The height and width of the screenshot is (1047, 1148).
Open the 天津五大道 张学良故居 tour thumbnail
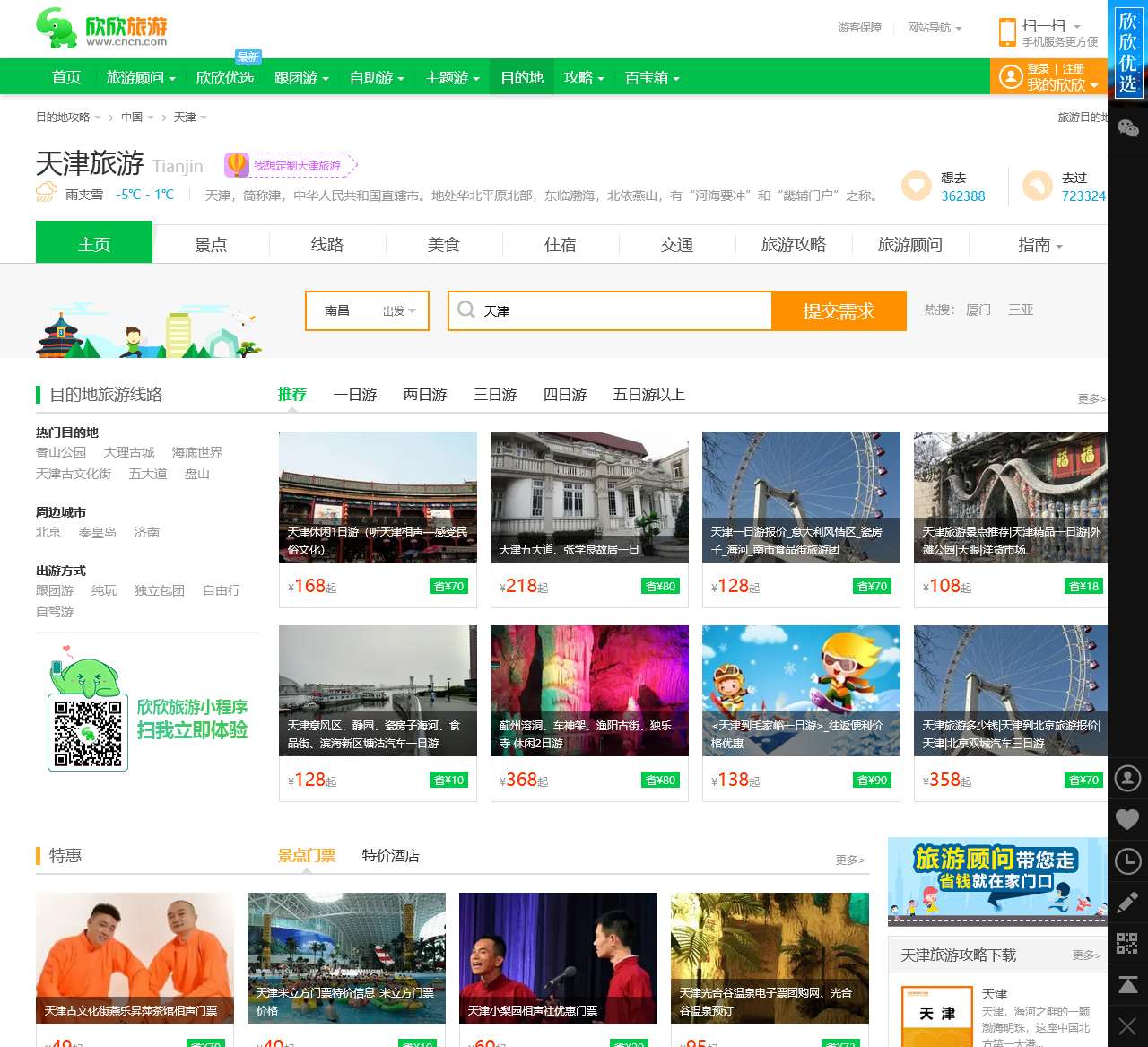pos(589,497)
